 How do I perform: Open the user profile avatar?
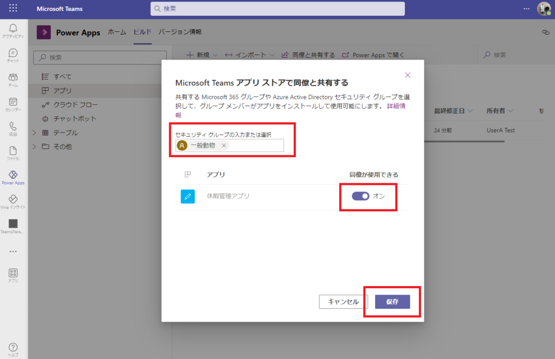click(x=544, y=9)
